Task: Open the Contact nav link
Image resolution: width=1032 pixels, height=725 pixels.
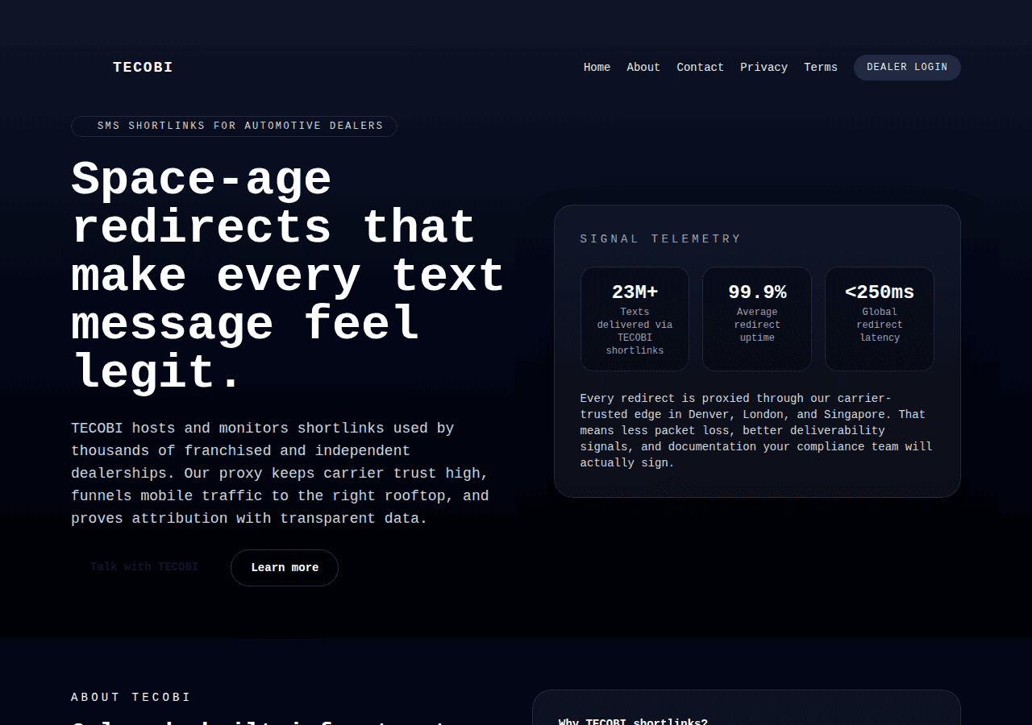Action: [700, 68]
